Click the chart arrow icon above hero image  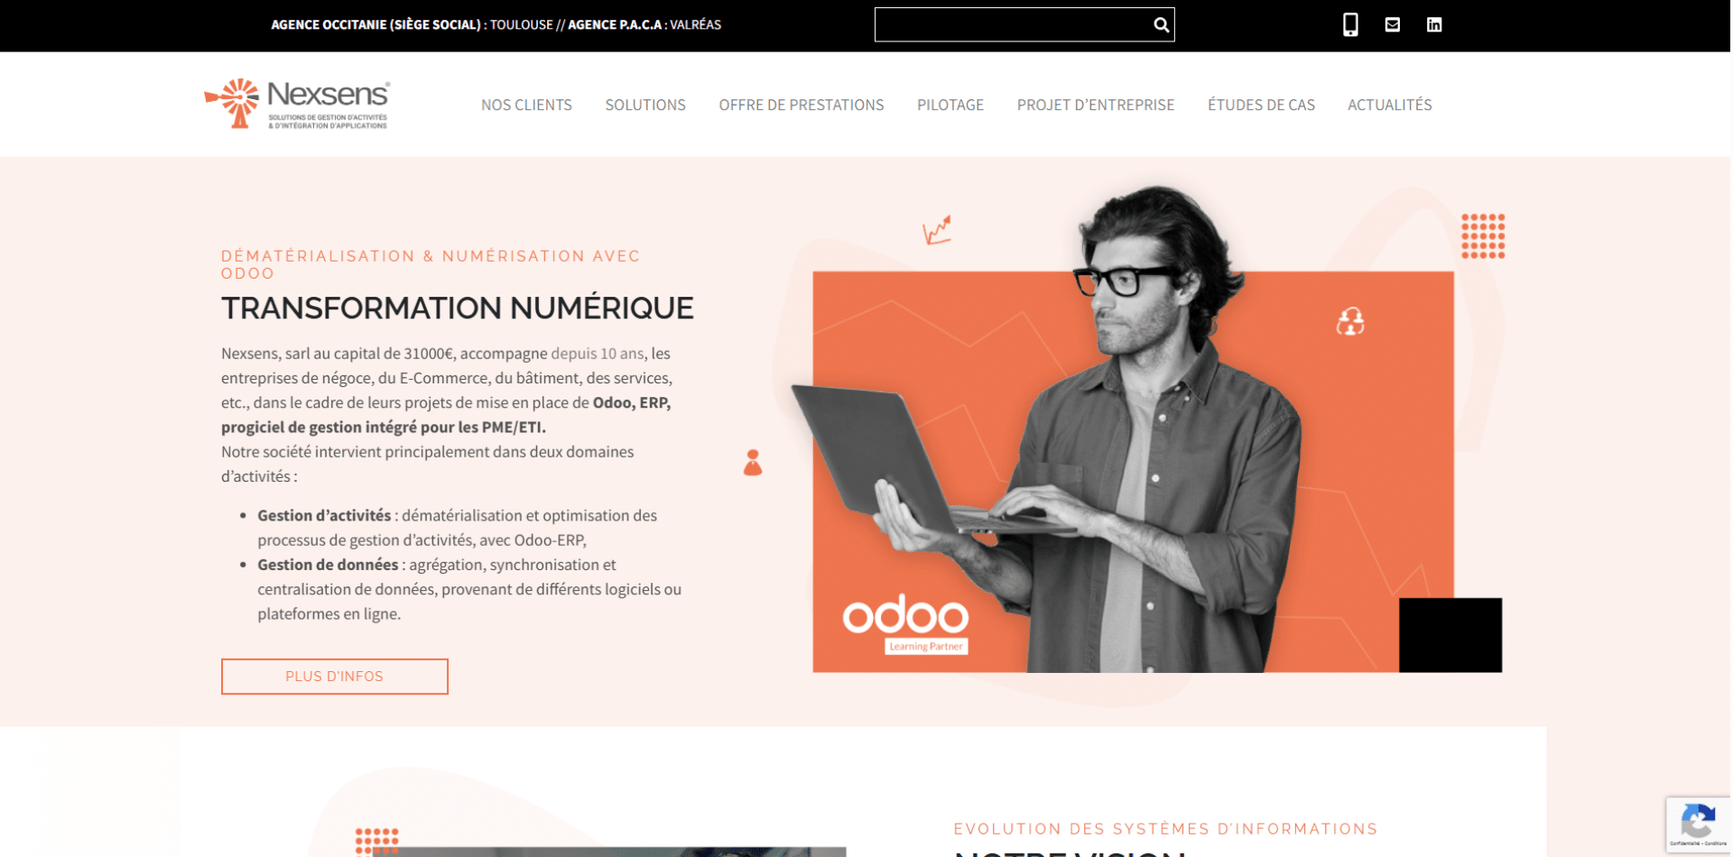(x=937, y=229)
